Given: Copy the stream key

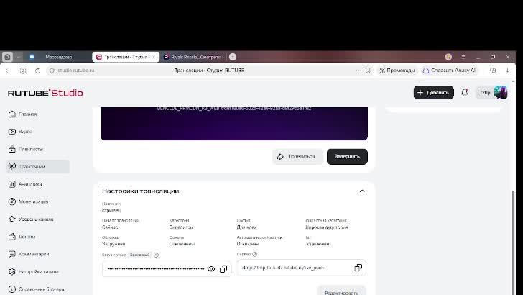Looking at the screenshot, I should pos(223,269).
